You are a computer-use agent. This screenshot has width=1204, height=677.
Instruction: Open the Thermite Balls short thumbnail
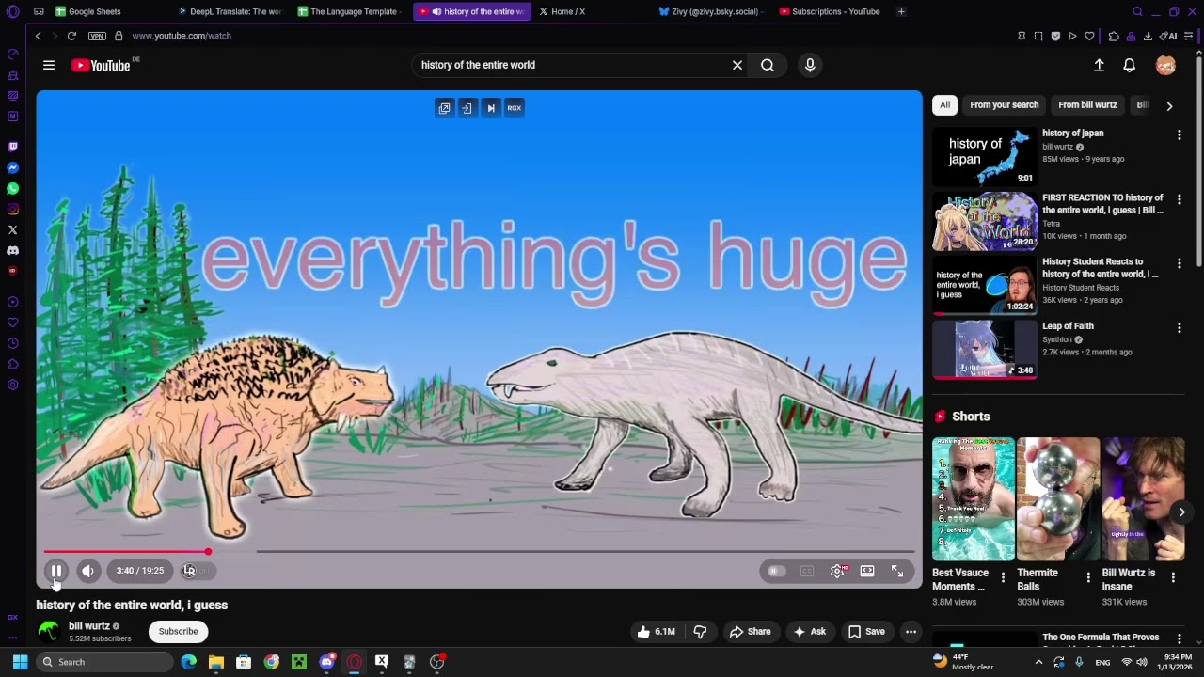1058,499
